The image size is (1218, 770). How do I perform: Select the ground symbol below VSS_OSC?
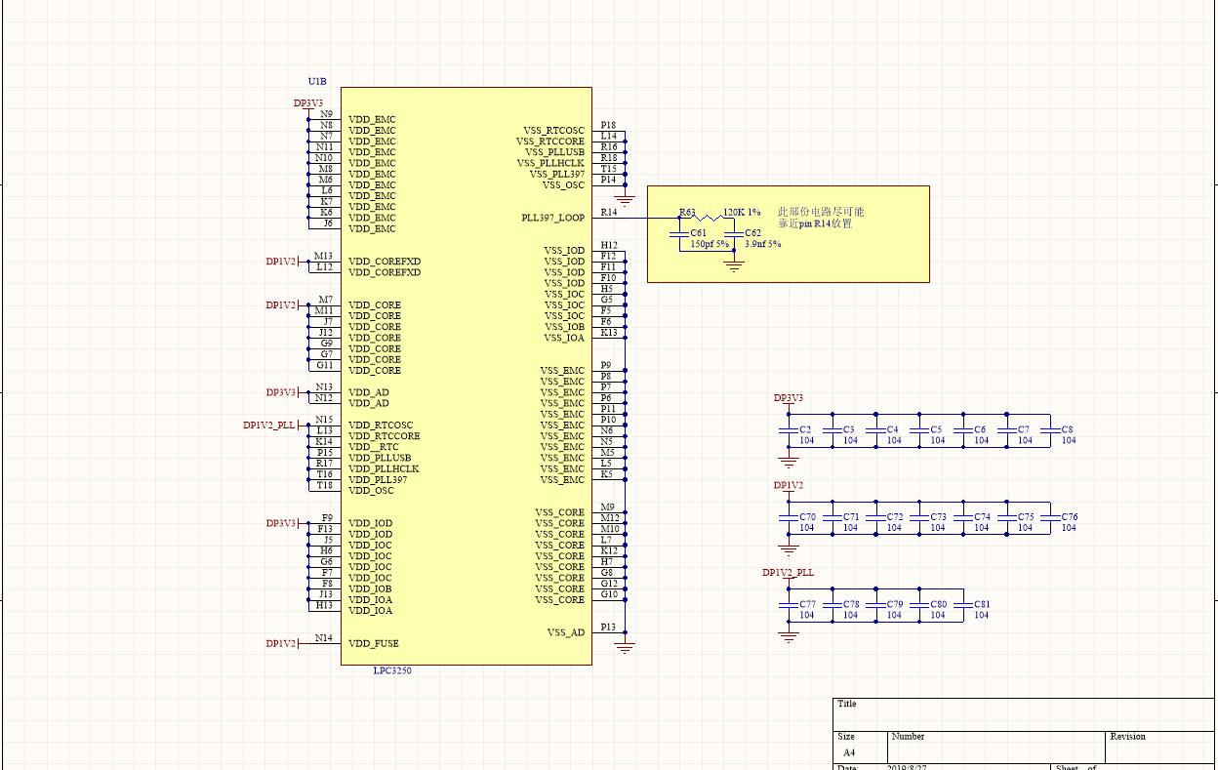click(x=626, y=200)
